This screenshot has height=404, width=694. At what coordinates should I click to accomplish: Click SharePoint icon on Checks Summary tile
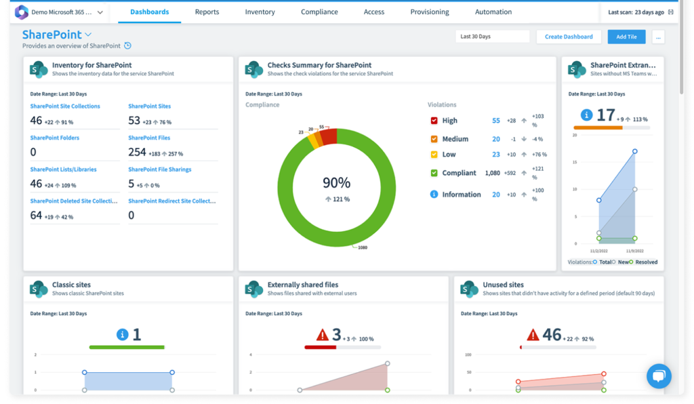click(253, 69)
